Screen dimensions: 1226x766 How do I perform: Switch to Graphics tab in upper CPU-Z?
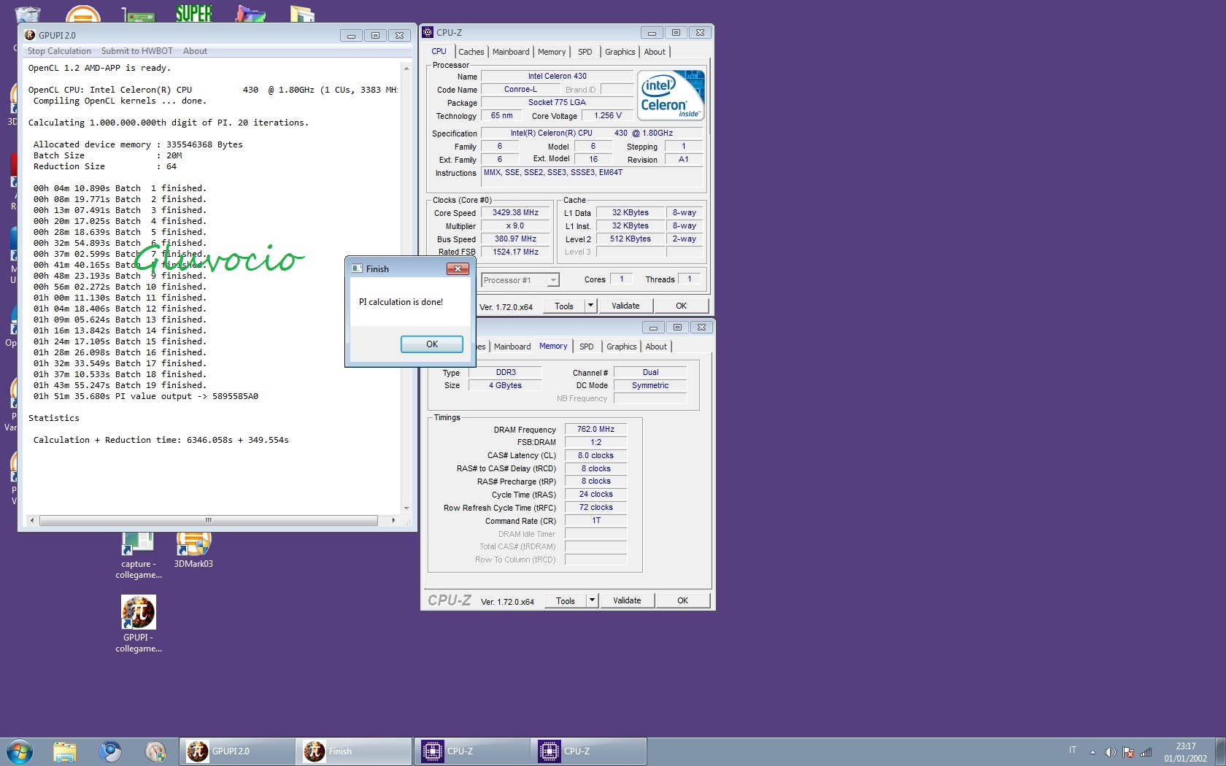pyautogui.click(x=620, y=52)
